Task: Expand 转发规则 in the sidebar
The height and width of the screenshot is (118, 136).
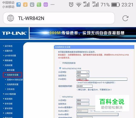Action: pyautogui.click(x=8, y=99)
